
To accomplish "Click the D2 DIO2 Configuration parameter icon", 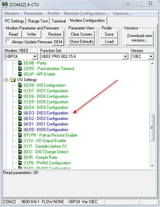I will (x=20, y=119).
